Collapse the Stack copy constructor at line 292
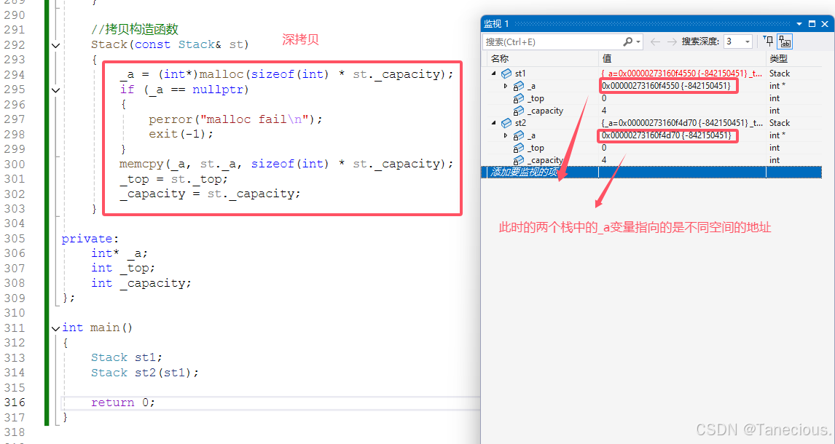This screenshot has width=835, height=444. pos(55,45)
